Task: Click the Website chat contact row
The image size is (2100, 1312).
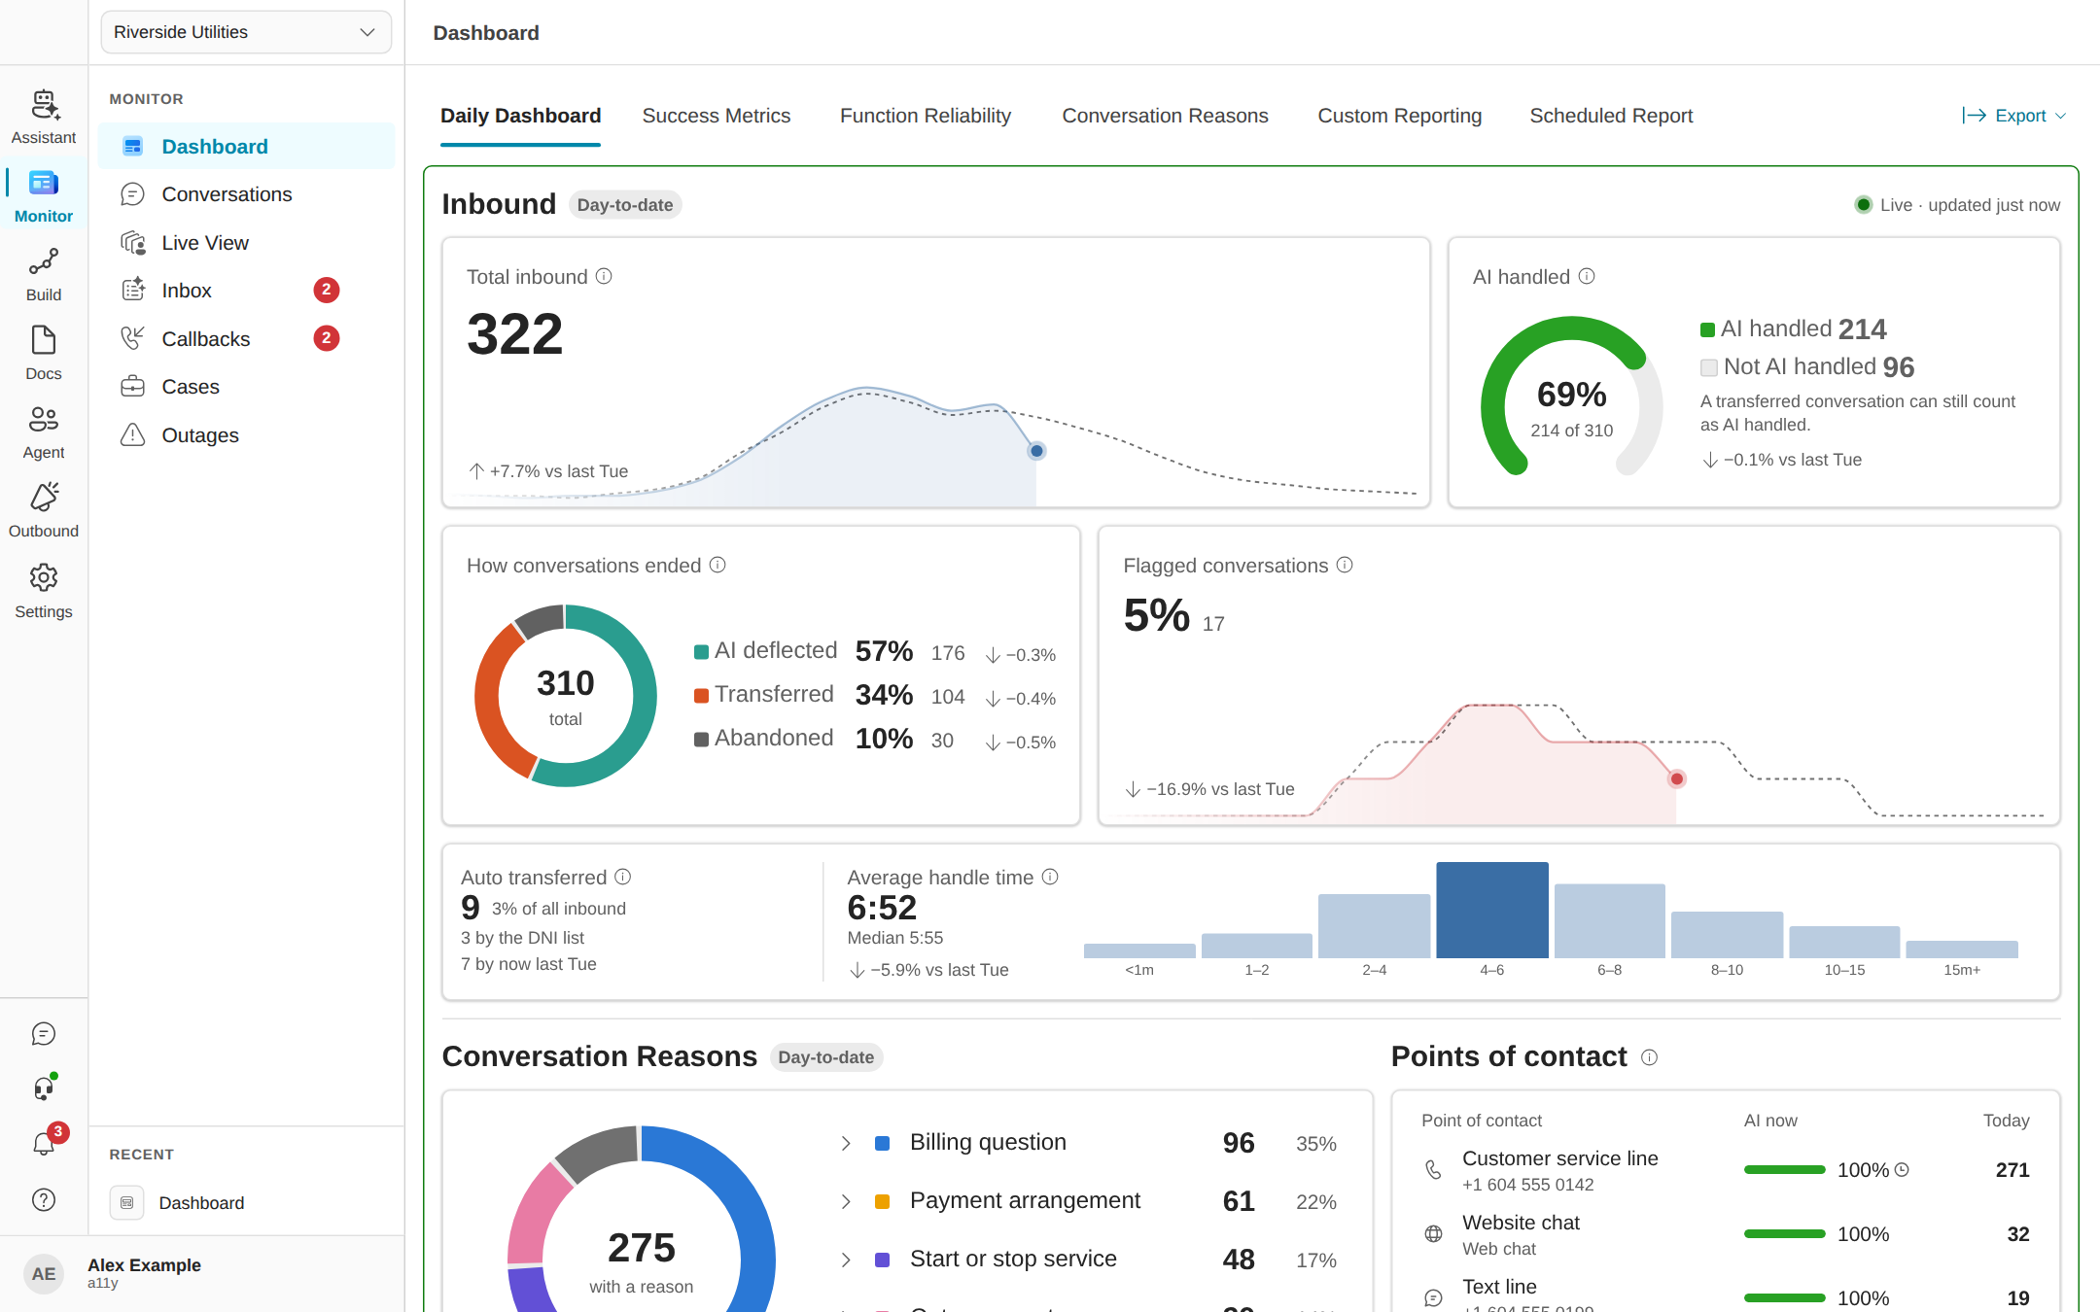Action: (x=1725, y=1234)
